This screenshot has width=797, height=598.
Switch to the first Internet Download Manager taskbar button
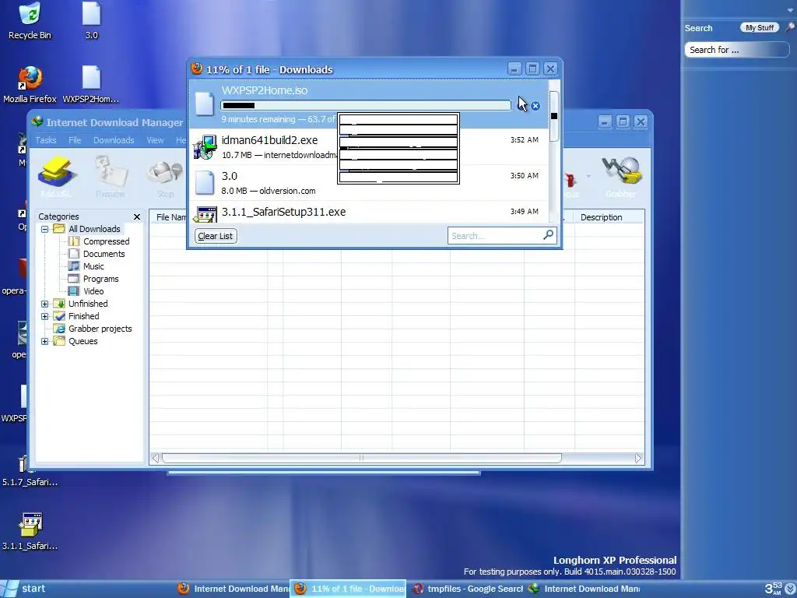coord(233,589)
